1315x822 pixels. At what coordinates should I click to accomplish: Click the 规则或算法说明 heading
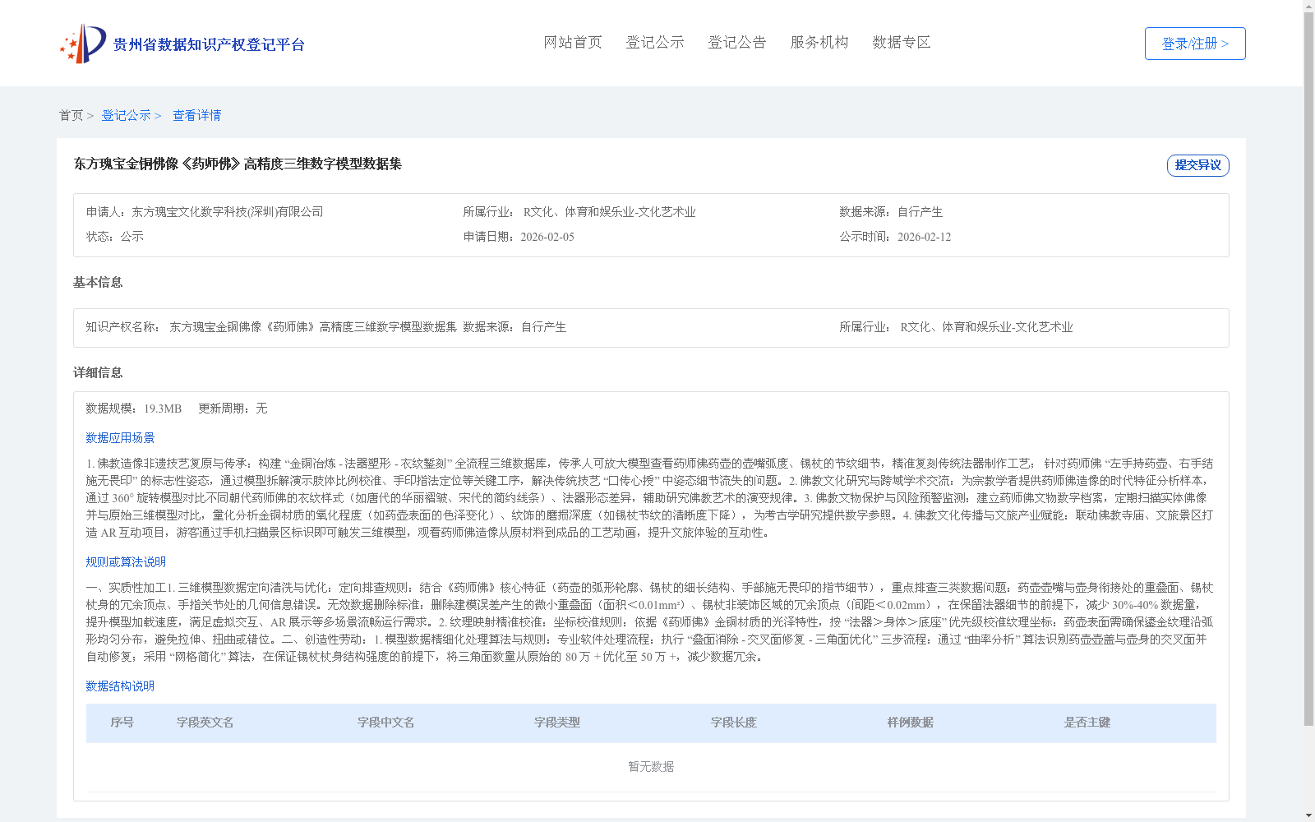[126, 562]
